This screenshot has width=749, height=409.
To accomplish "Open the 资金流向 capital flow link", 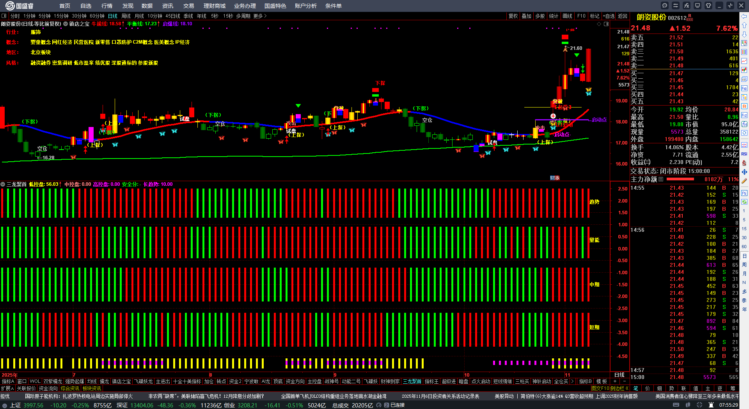I will point(48,388).
